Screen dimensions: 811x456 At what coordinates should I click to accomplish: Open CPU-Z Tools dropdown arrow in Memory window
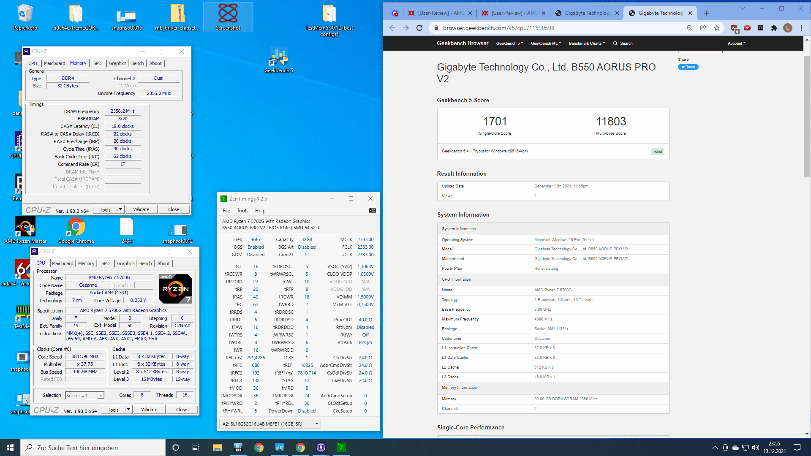click(120, 209)
